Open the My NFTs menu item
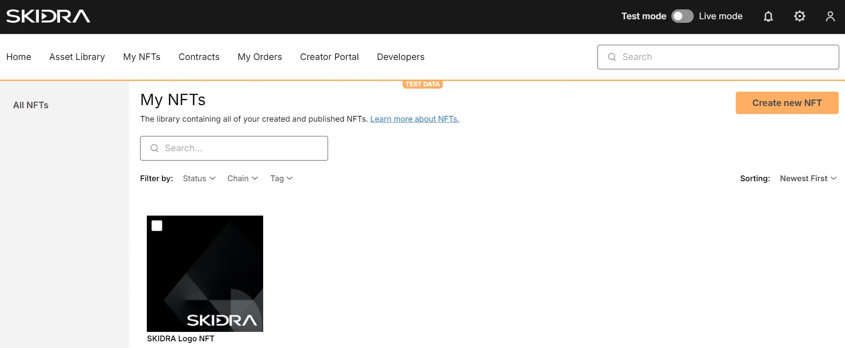 [x=142, y=57]
